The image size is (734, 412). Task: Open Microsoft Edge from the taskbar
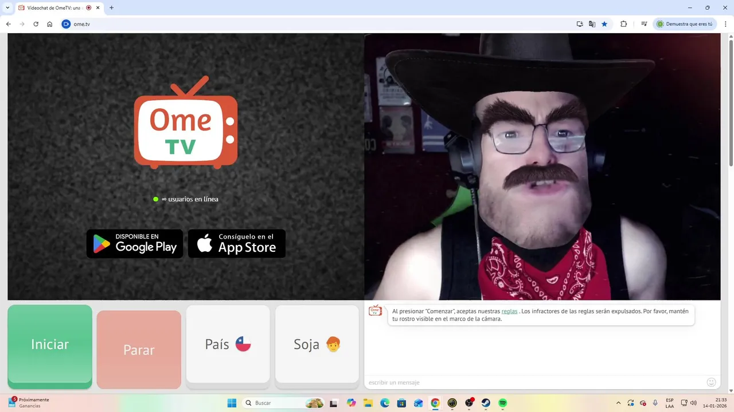click(x=385, y=403)
